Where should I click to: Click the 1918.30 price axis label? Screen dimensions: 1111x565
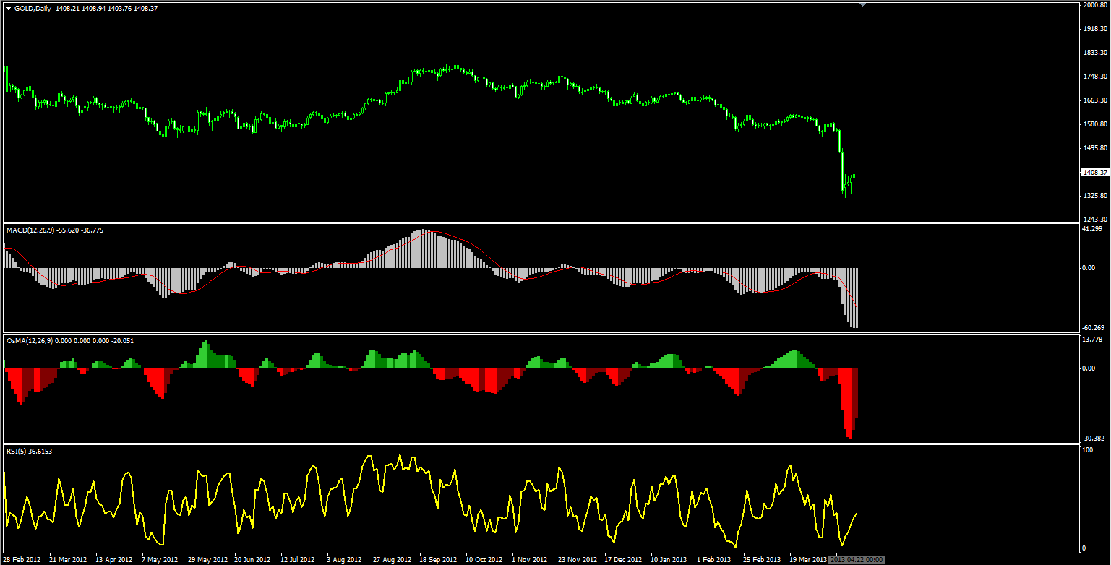pyautogui.click(x=1095, y=29)
